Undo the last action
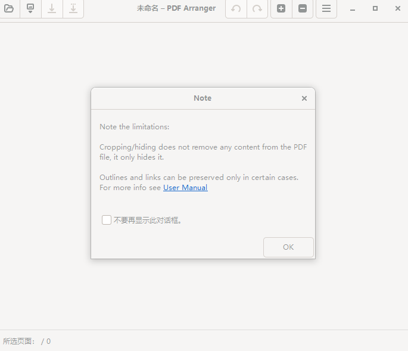The width and height of the screenshot is (408, 351). (x=236, y=9)
